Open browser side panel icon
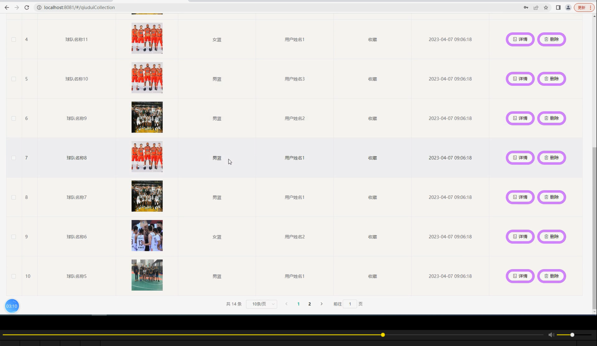The height and width of the screenshot is (346, 597). (558, 7)
